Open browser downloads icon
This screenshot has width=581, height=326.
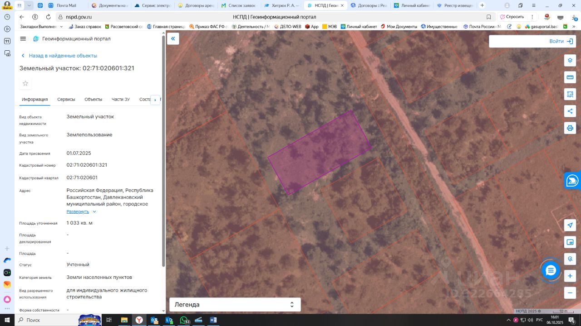[x=574, y=17]
